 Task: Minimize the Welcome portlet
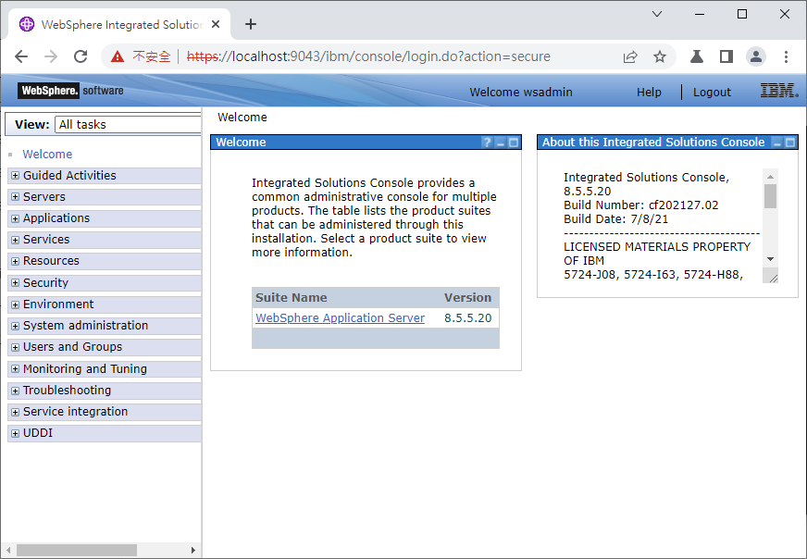pos(501,143)
